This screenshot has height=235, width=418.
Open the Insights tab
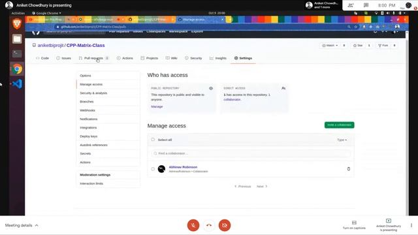tap(218, 58)
